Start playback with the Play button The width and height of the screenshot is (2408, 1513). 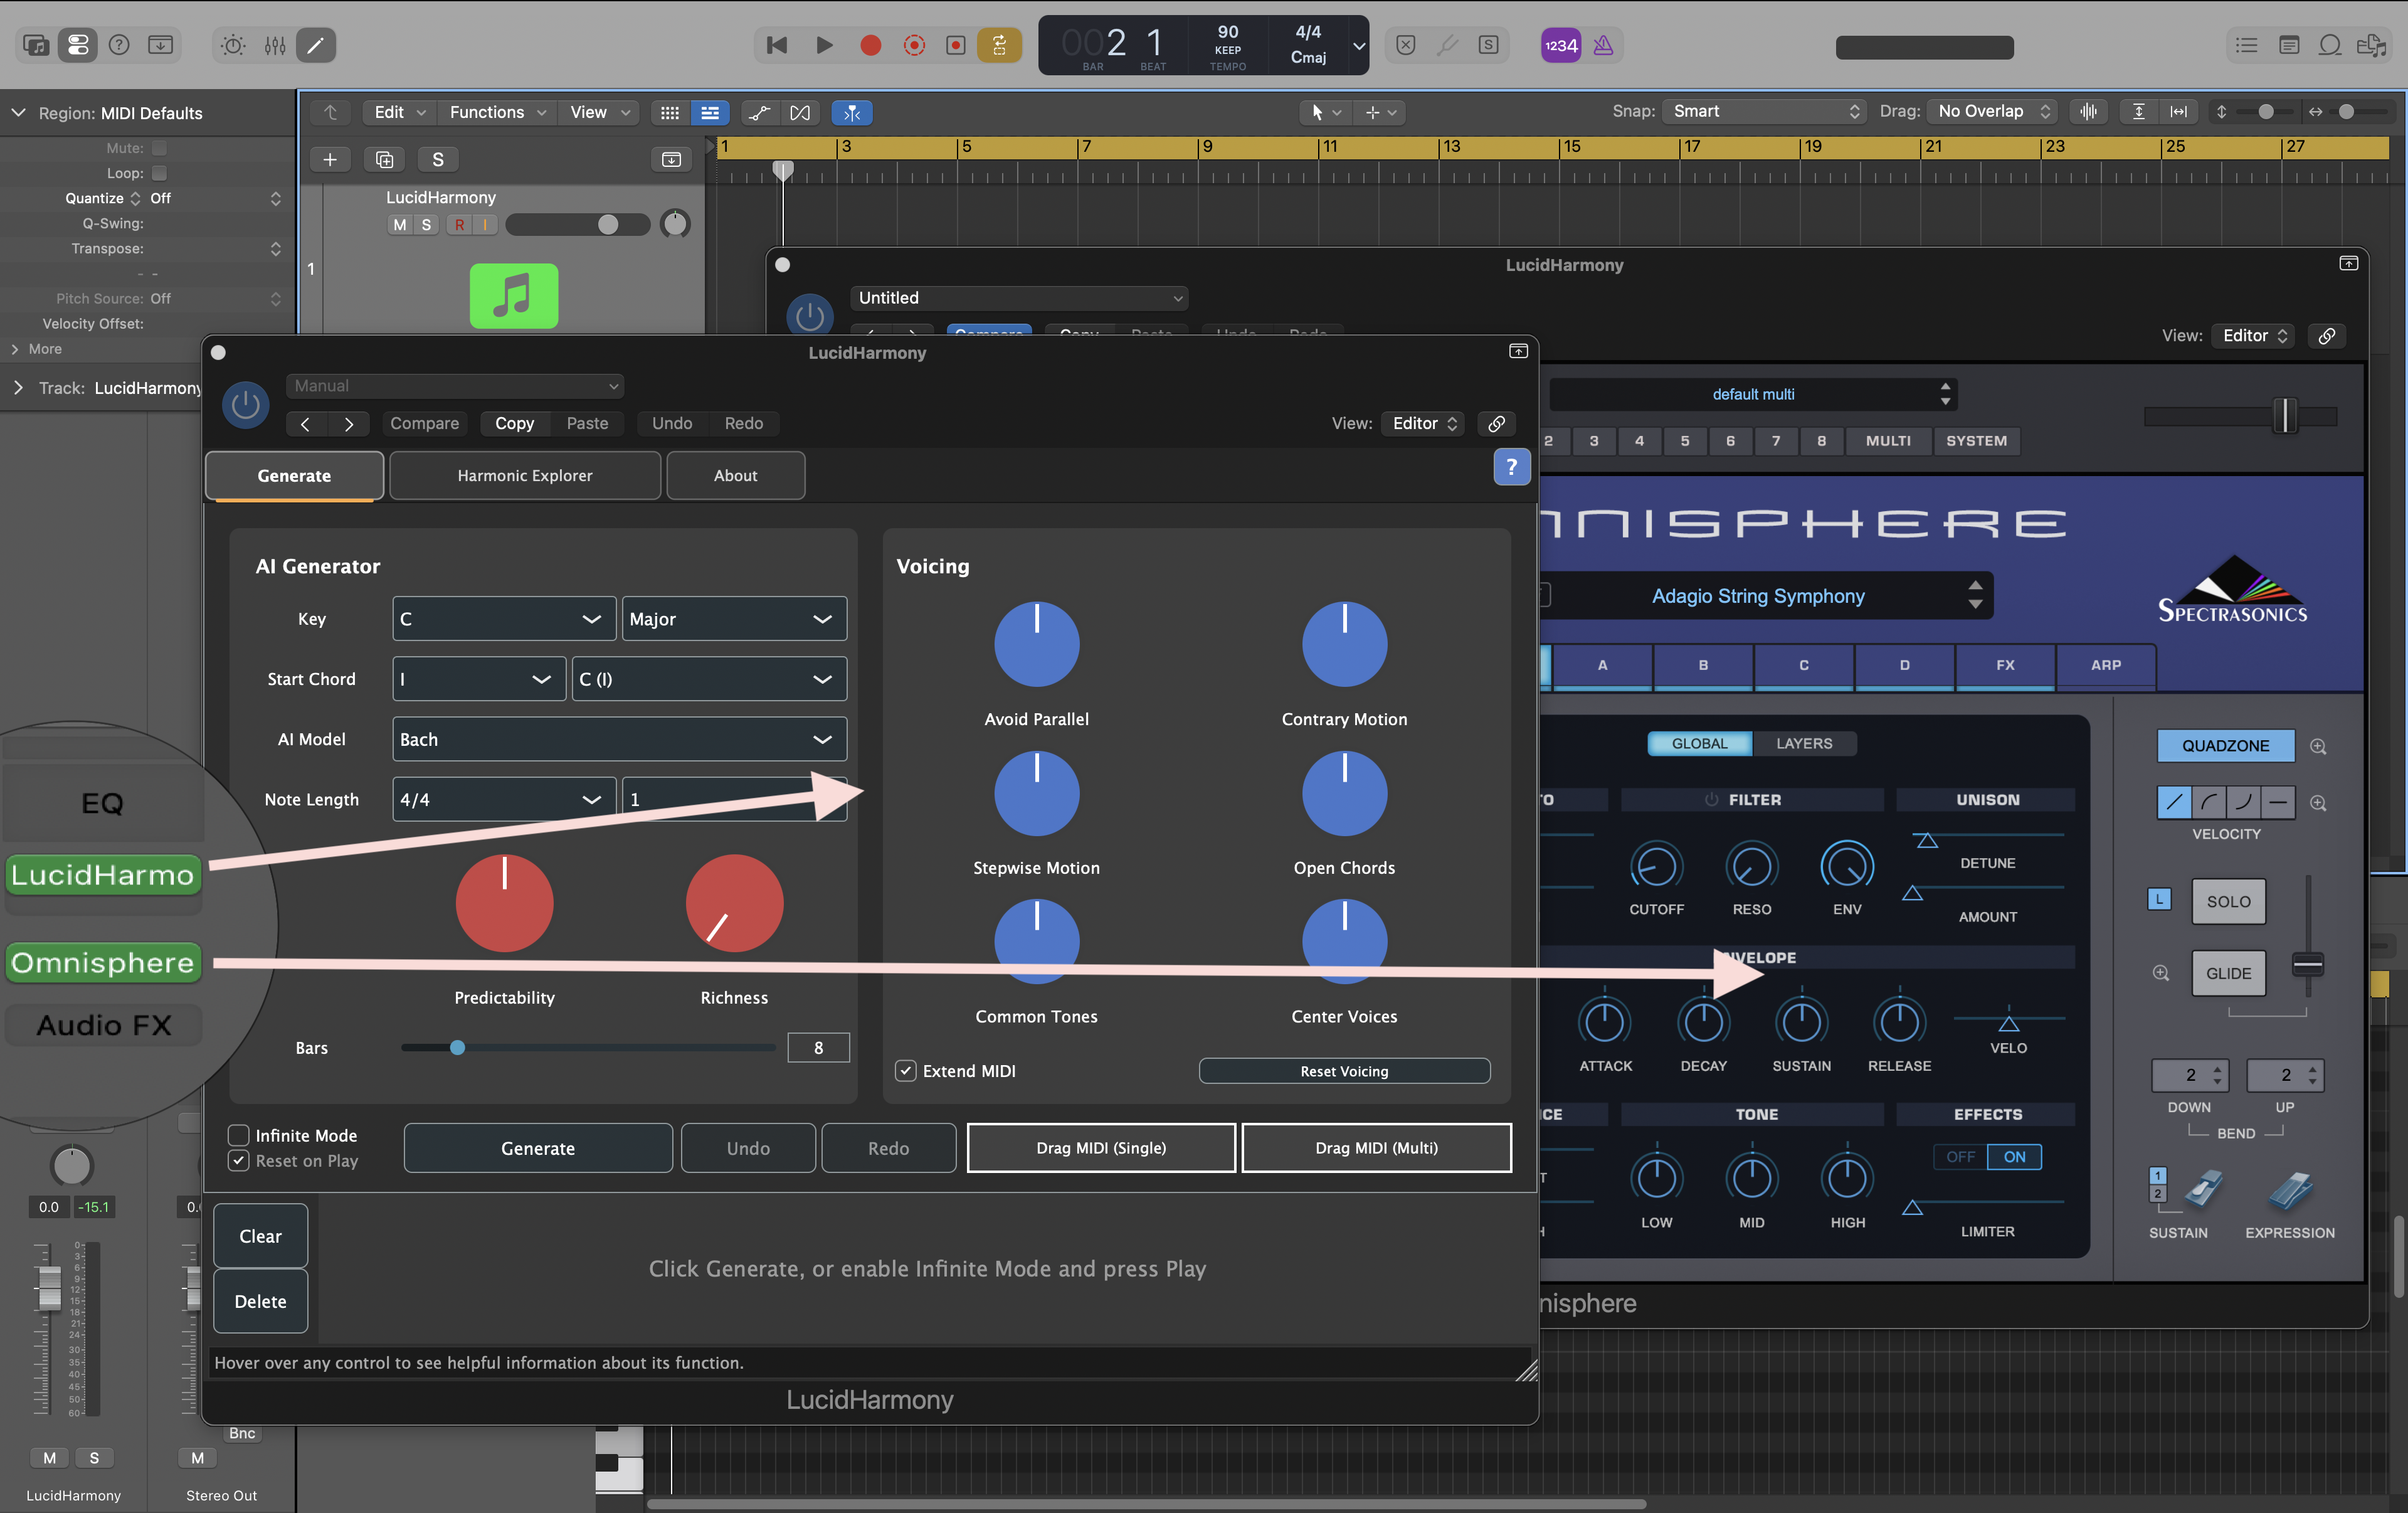[824, 45]
